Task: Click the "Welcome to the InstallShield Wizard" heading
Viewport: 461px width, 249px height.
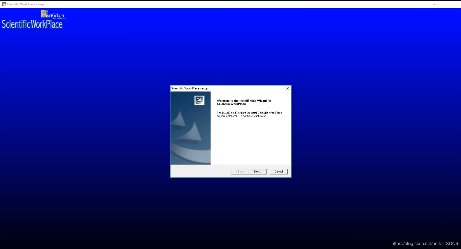Action: [x=244, y=102]
